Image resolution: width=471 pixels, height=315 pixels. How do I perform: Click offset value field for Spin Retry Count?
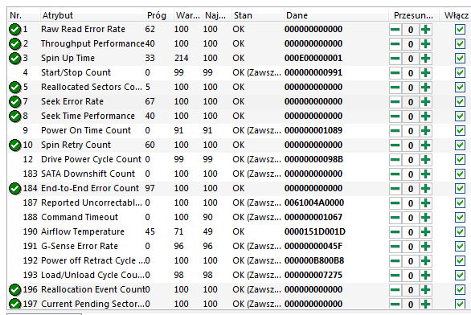(x=411, y=145)
